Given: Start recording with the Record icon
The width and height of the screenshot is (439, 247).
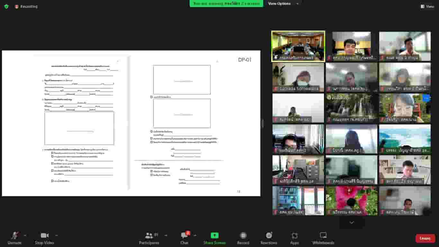Looking at the screenshot, I should (243, 235).
